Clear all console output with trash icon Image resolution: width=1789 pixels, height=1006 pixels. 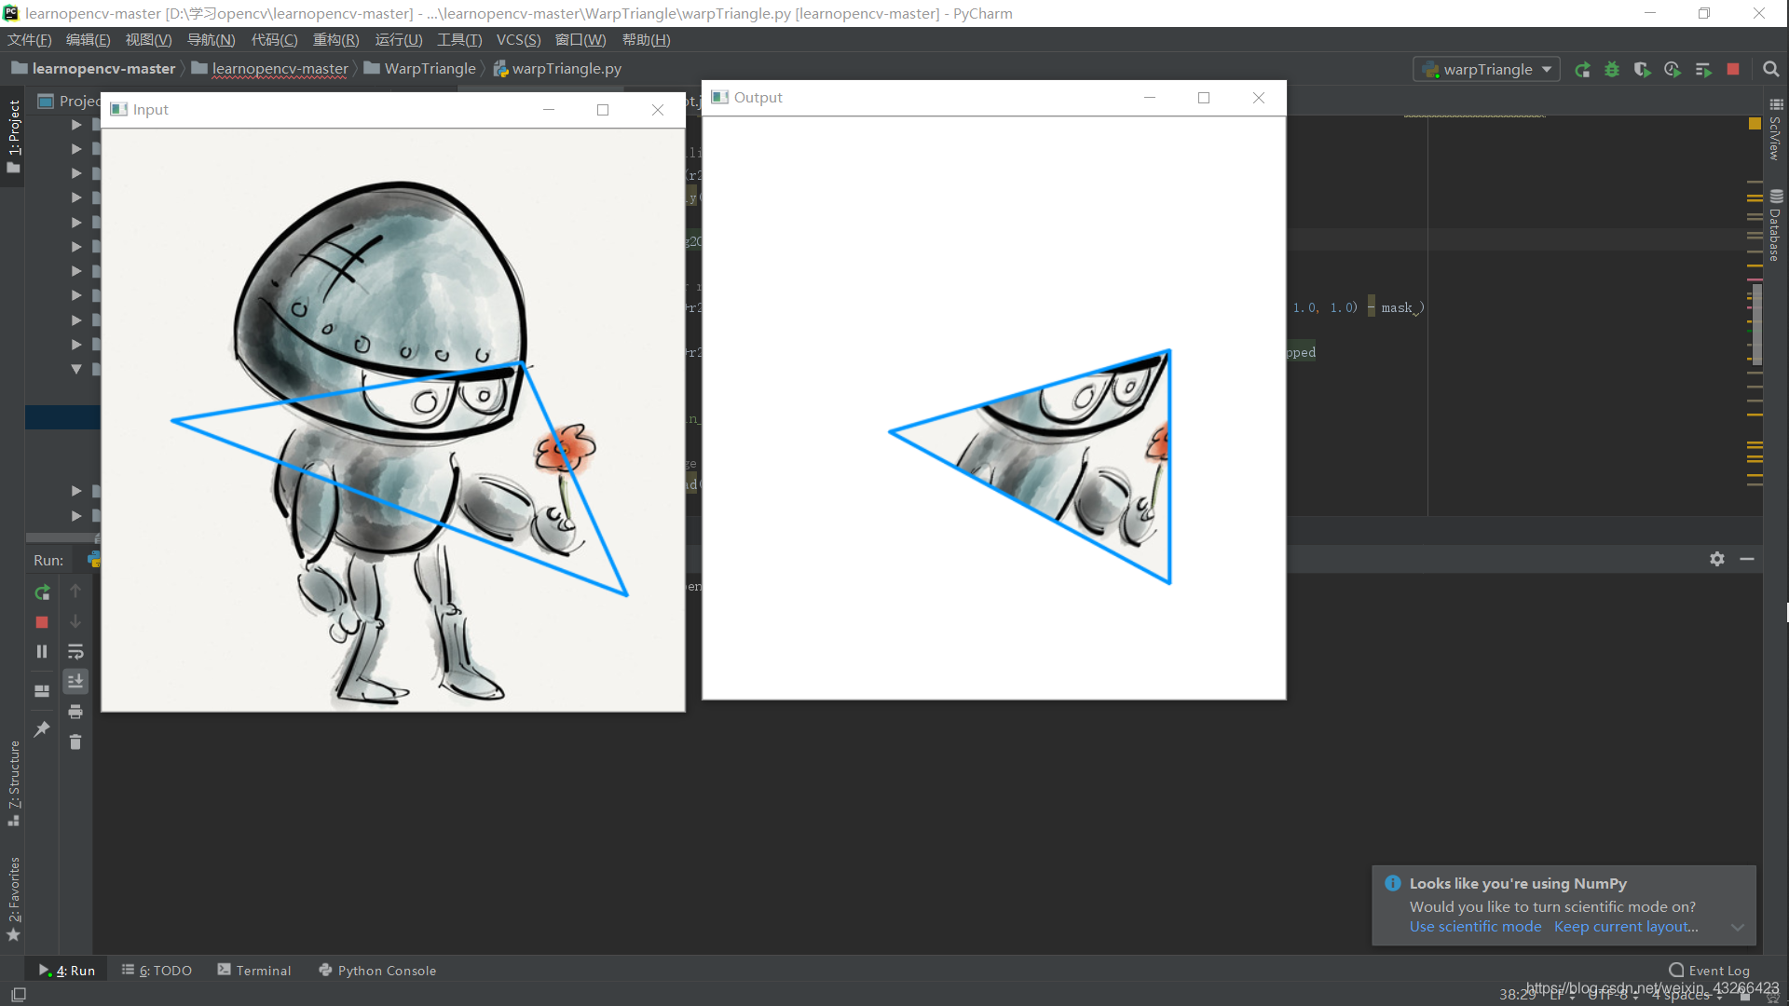coord(75,742)
